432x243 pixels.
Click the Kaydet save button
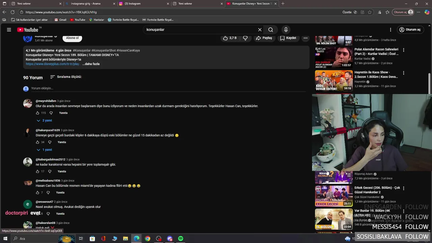coord(288,38)
